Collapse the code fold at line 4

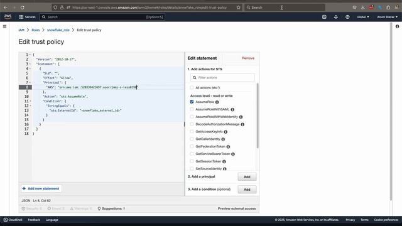pyautogui.click(x=30, y=68)
